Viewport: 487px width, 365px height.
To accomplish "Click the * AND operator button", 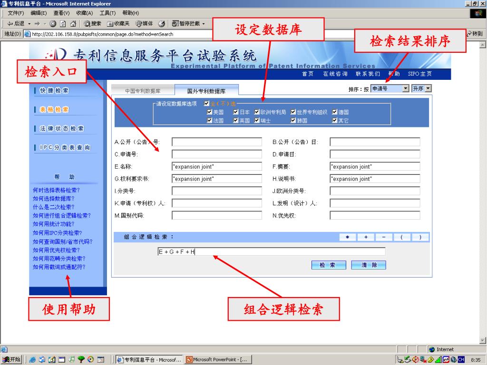I will tap(348, 237).
